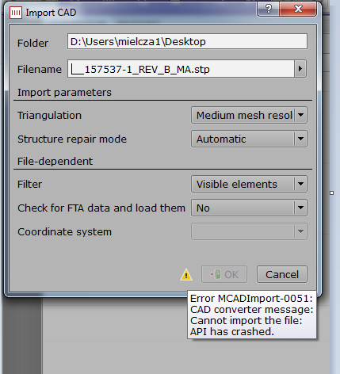
Task: Click the Import parameters section header
Action: click(x=64, y=93)
